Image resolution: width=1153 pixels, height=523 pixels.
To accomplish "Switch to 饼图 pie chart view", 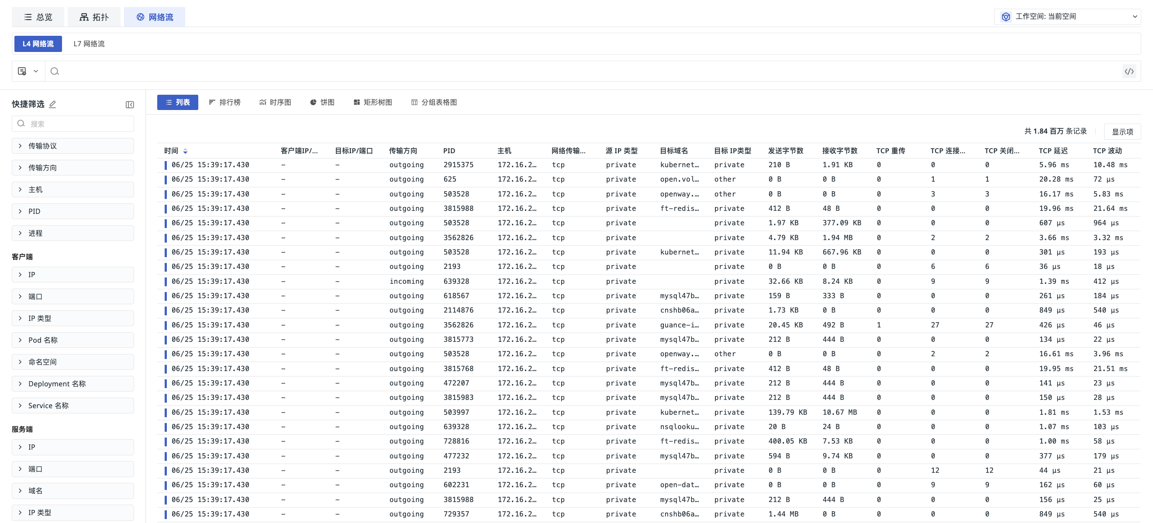I will [322, 103].
